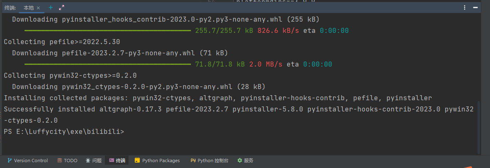Click the 255.7 kB download progress bar
The height and width of the screenshot is (168, 490).
click(108, 31)
